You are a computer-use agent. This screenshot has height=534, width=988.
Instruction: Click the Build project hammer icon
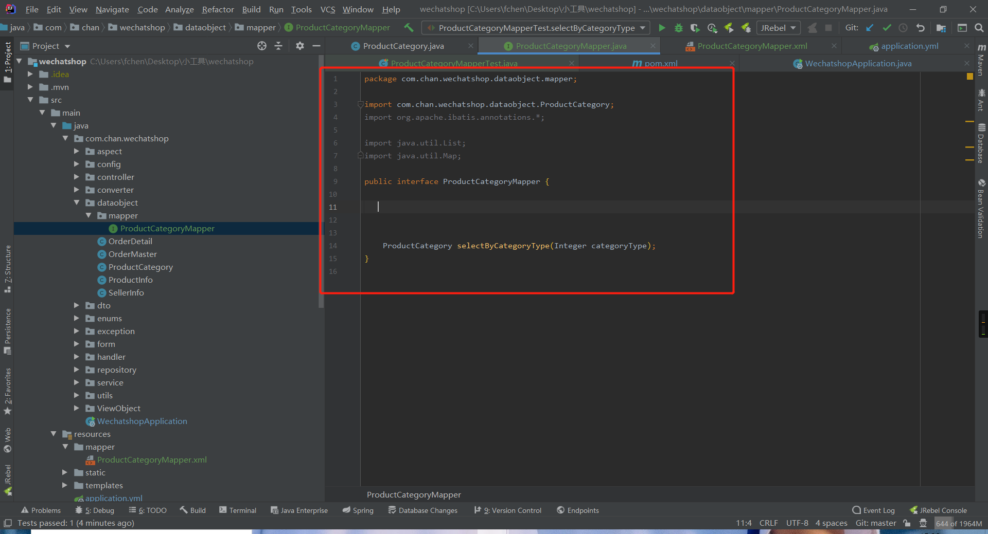tap(409, 28)
